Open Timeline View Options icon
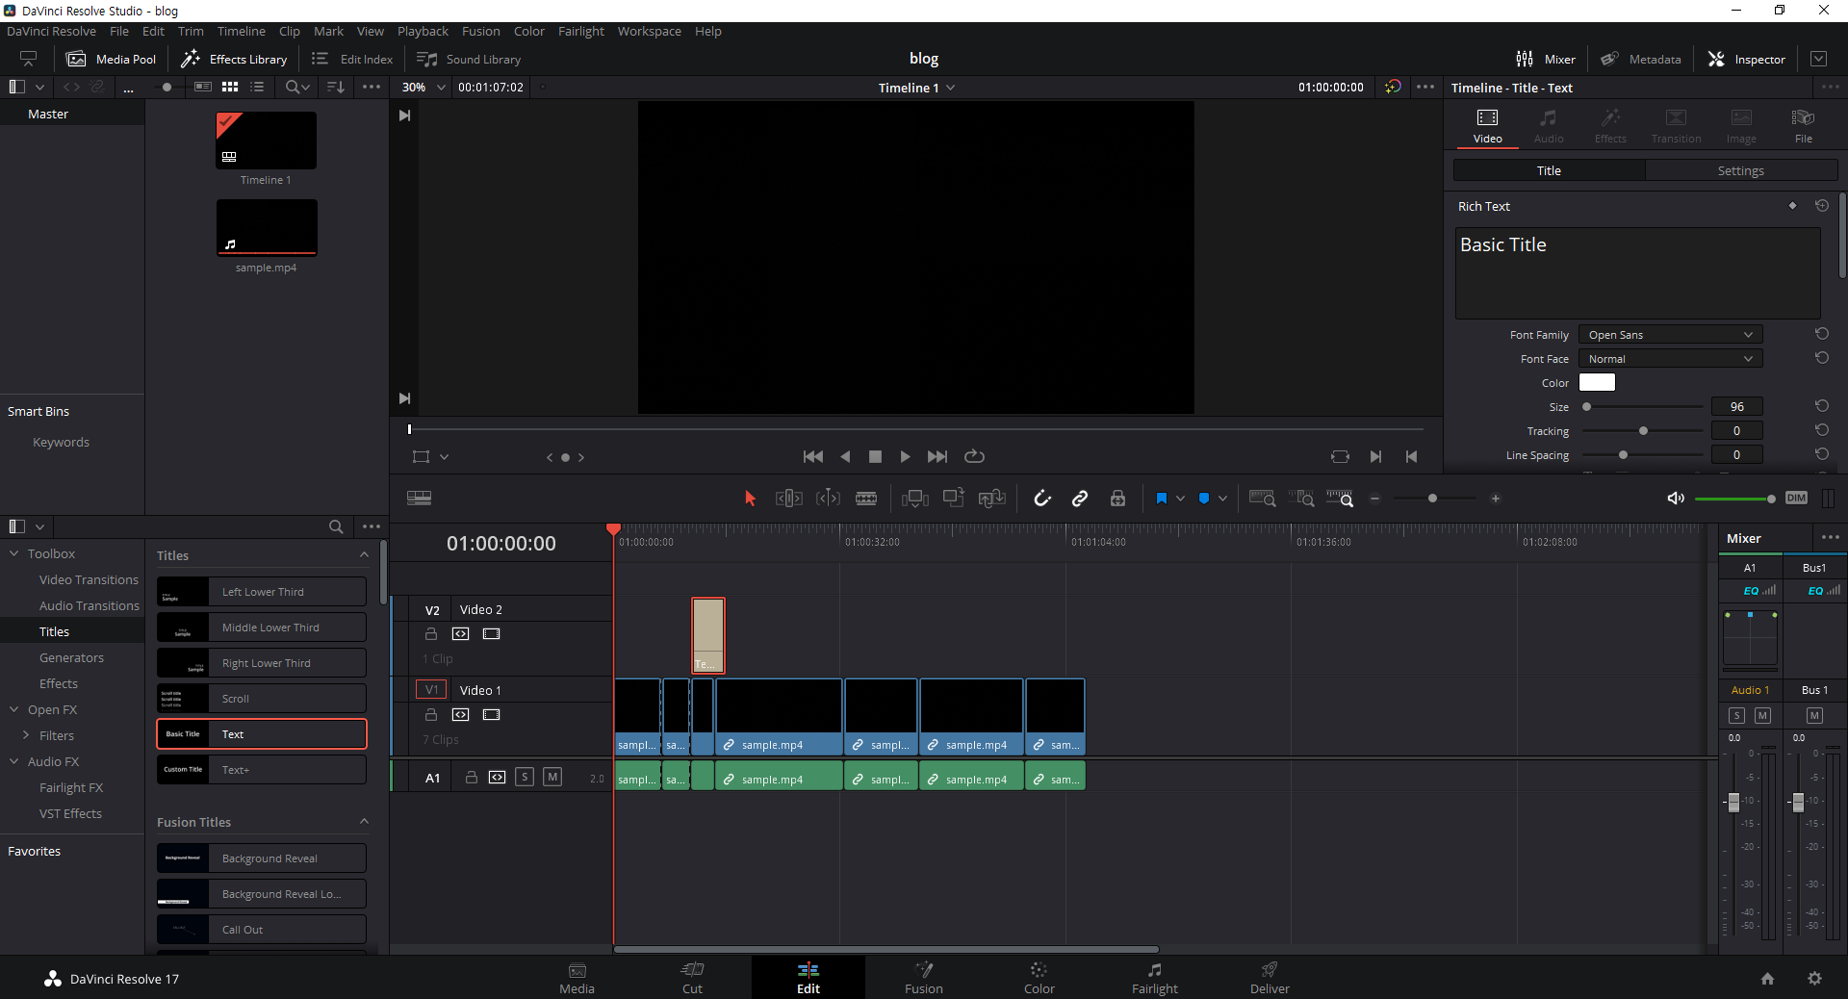Screen dimensions: 1848x999 (x=419, y=498)
